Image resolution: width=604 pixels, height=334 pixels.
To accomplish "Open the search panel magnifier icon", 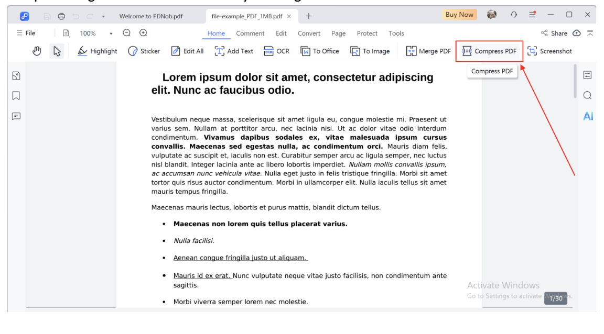I will 588,95.
